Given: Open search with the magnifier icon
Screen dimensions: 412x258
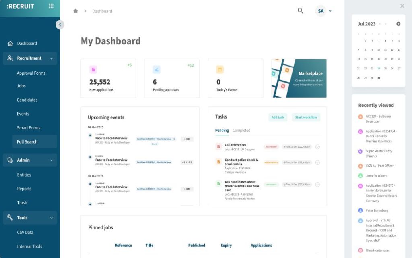Looking at the screenshot, I should point(300,11).
